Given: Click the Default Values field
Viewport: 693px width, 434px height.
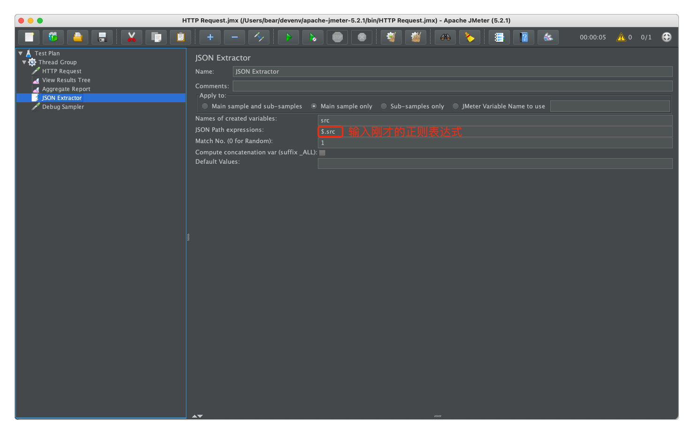Looking at the screenshot, I should pos(495,163).
